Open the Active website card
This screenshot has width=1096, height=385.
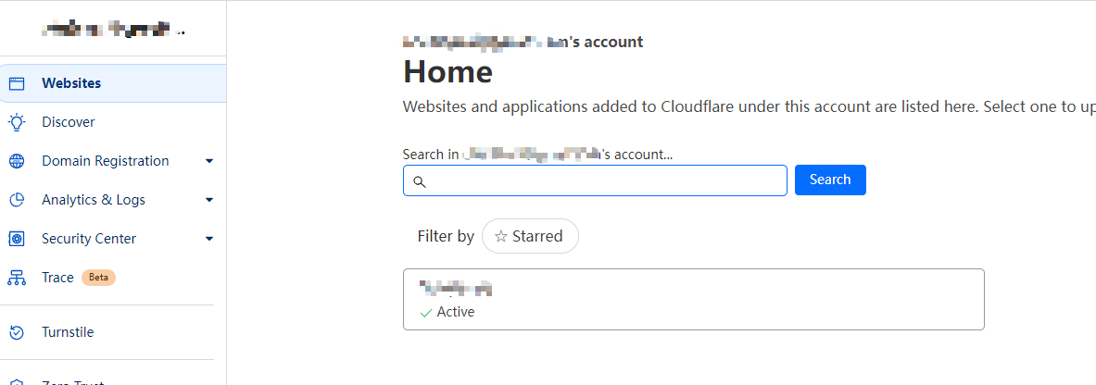point(693,299)
